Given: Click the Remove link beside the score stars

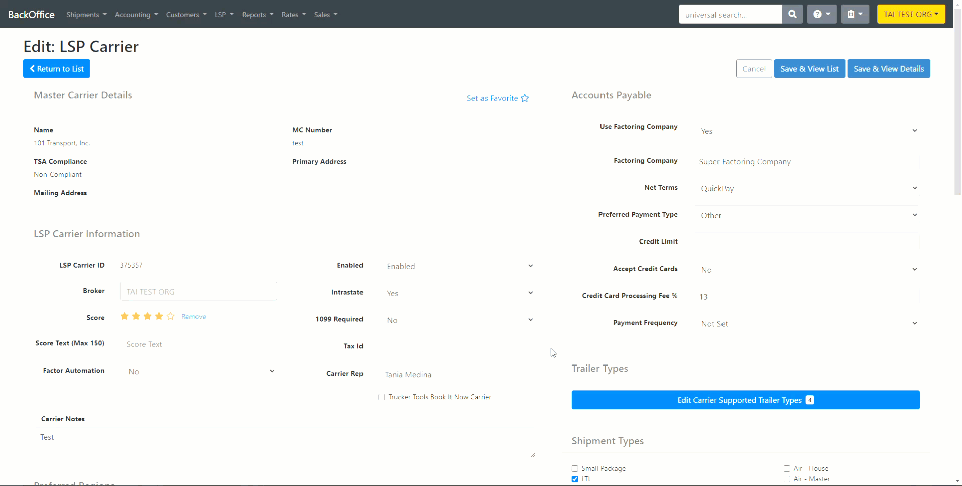Looking at the screenshot, I should coord(193,316).
